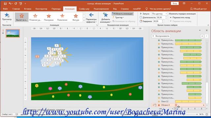Image resolution: width=211 pixels, height=118 pixels.
Task: Move the selected animation down with the pane arrow
Action: 206,36
